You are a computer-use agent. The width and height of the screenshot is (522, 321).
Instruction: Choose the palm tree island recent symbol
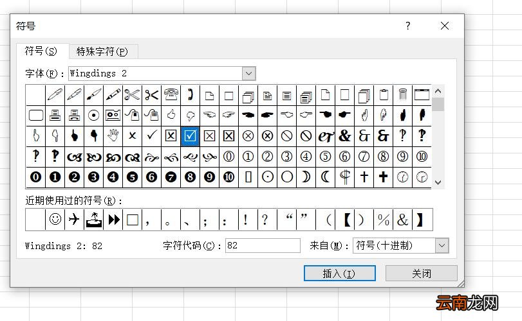click(x=93, y=220)
